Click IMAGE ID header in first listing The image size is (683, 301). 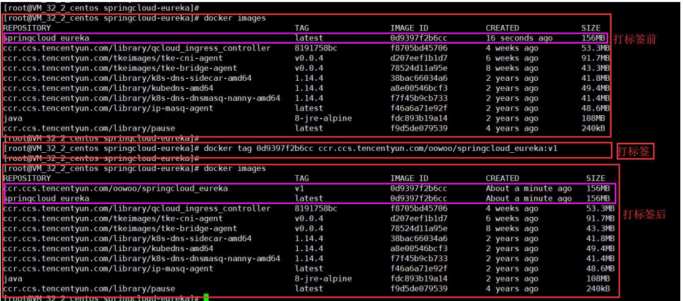pos(409,28)
